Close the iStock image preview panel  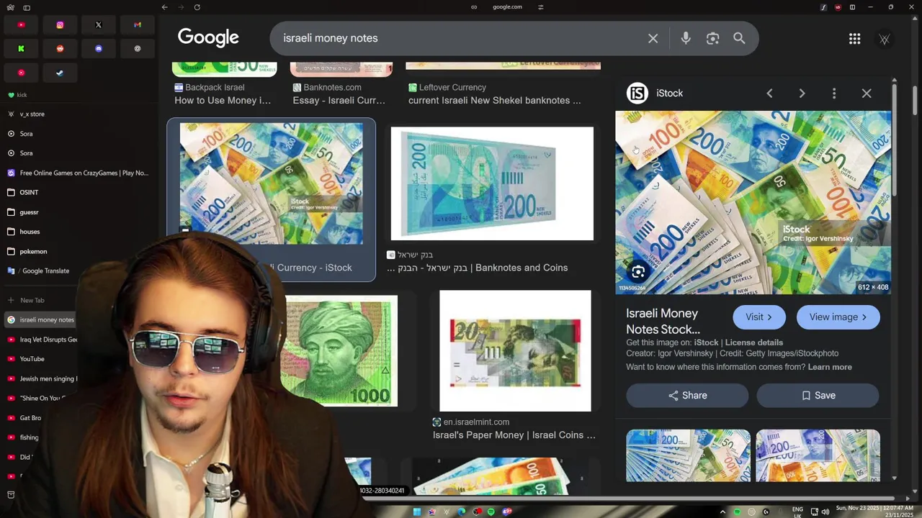(867, 94)
